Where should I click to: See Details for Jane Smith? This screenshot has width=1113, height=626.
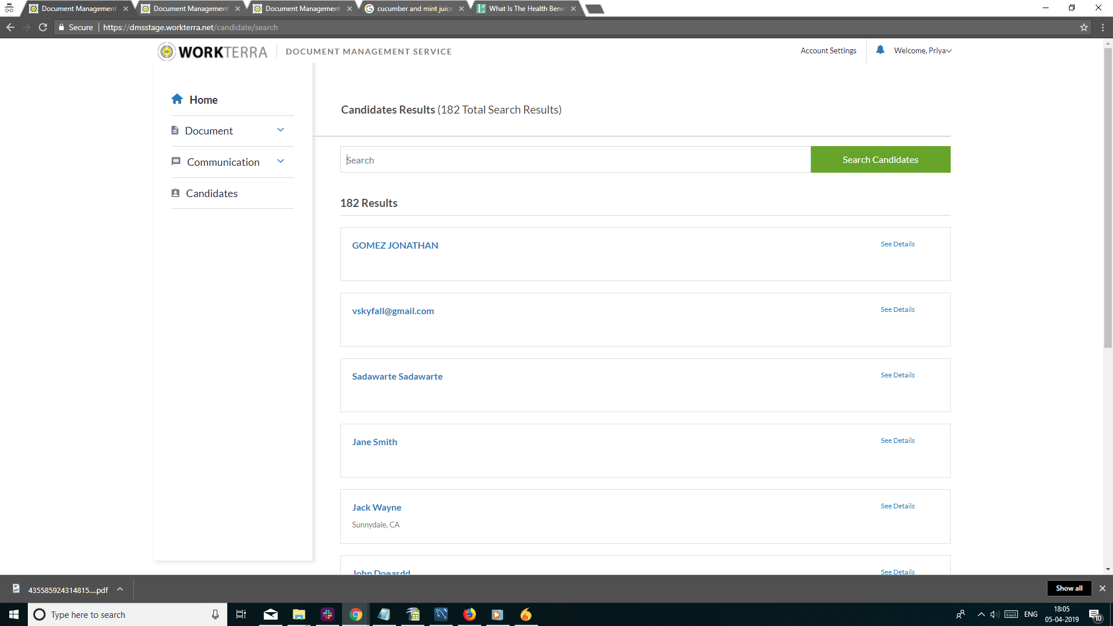tap(897, 441)
